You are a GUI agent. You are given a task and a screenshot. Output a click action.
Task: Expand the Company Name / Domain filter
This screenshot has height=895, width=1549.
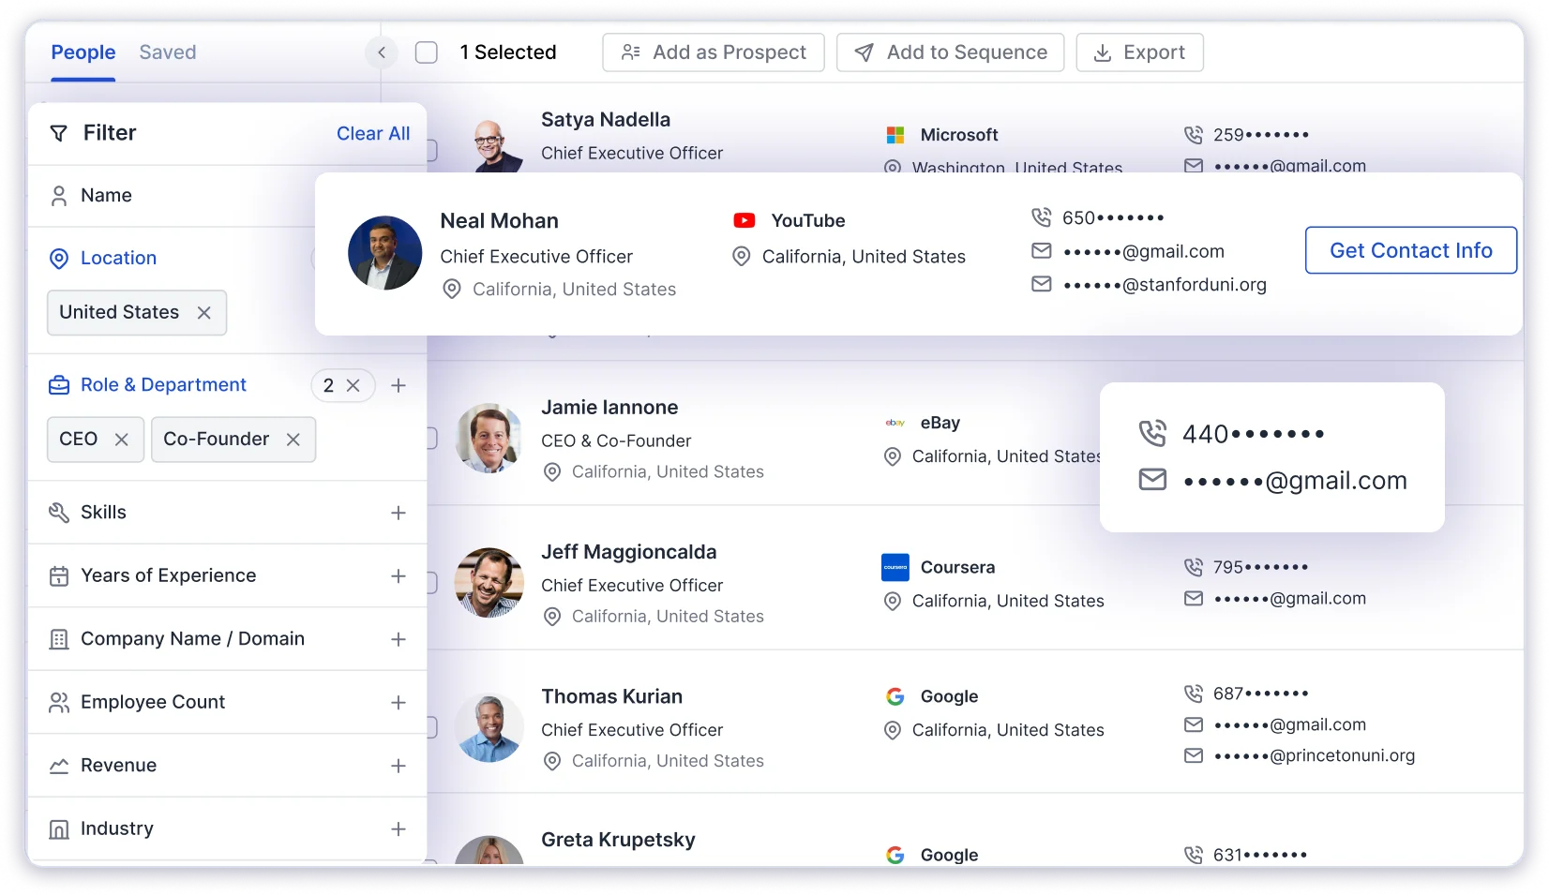(399, 639)
